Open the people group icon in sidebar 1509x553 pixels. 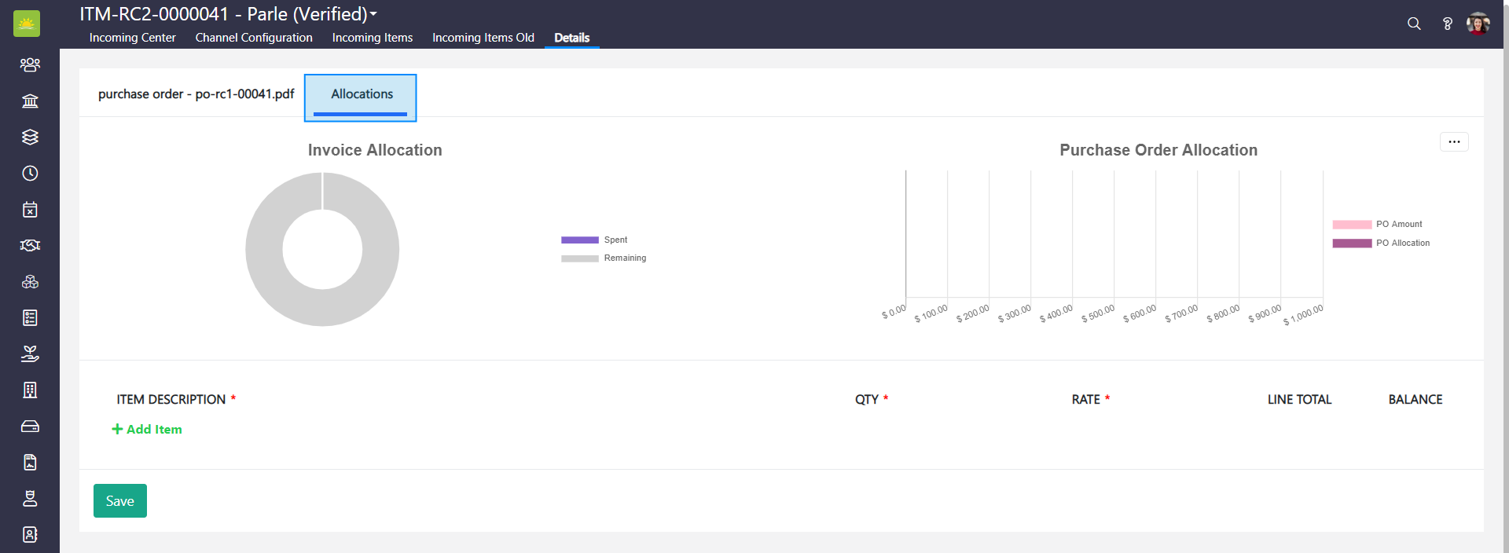coord(30,64)
